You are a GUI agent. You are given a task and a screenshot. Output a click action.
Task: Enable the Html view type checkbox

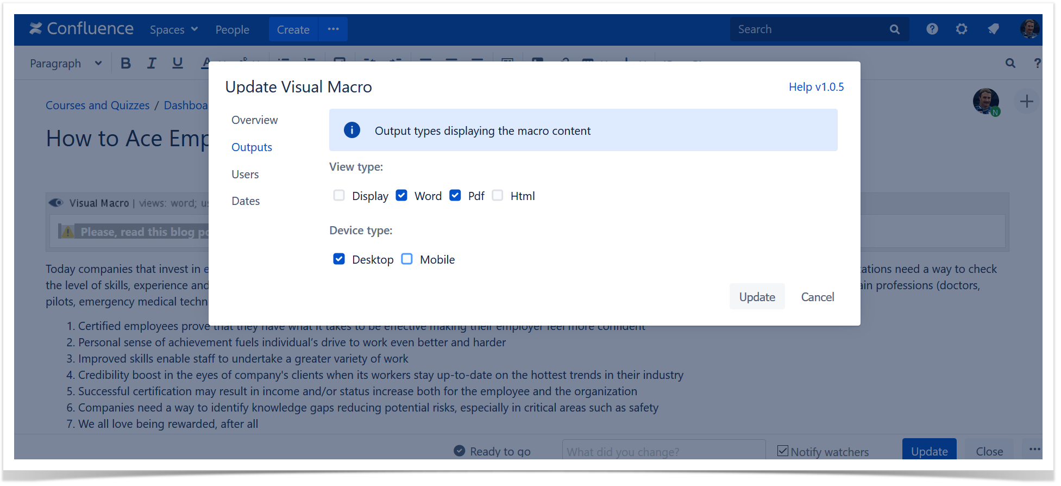498,195
